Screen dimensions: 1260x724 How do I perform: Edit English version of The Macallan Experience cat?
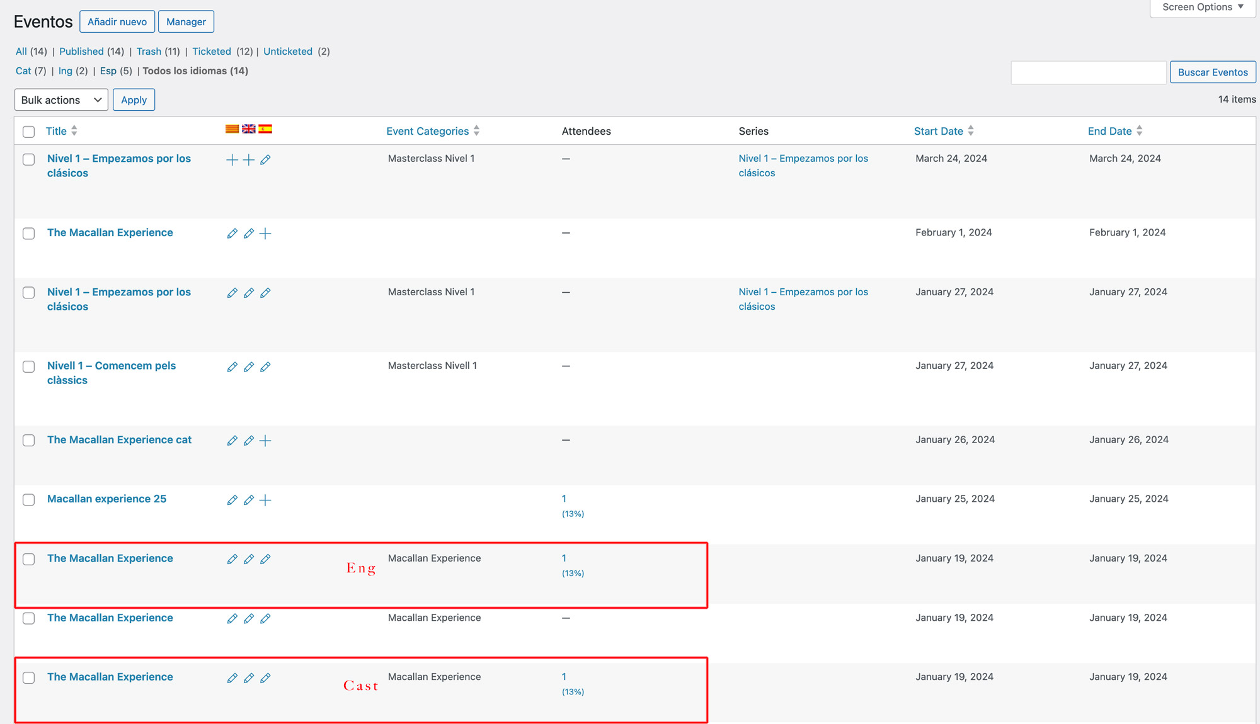[249, 441]
